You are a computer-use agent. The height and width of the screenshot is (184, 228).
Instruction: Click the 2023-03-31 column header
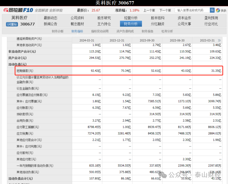(207, 40)
